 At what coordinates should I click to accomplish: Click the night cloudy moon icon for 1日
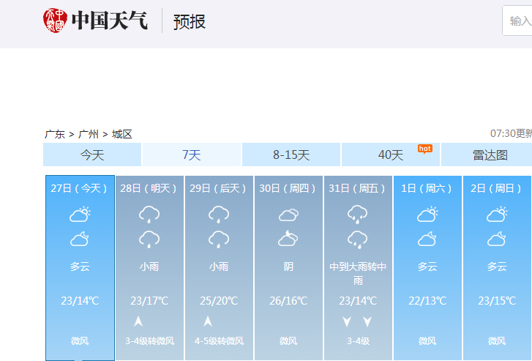pyautogui.click(x=427, y=239)
